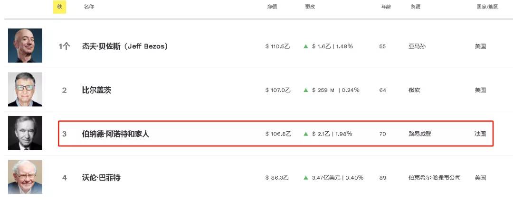Click the 年龄 column header
Image resolution: width=513 pixels, height=200 pixels.
386,7
